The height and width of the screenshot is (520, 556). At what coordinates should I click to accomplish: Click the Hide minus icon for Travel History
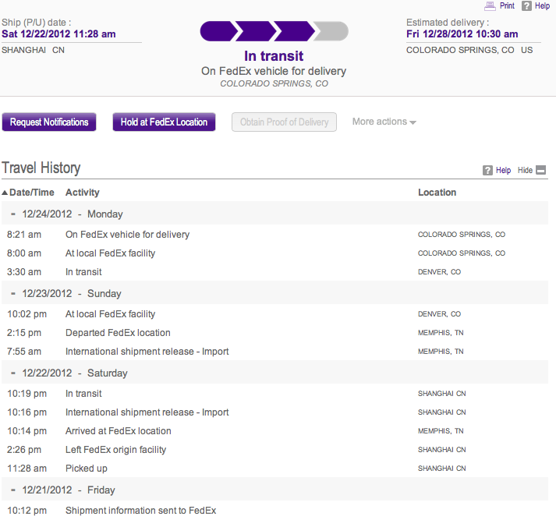click(x=540, y=170)
